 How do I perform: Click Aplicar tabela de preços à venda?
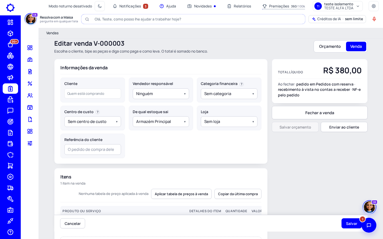[181, 194]
